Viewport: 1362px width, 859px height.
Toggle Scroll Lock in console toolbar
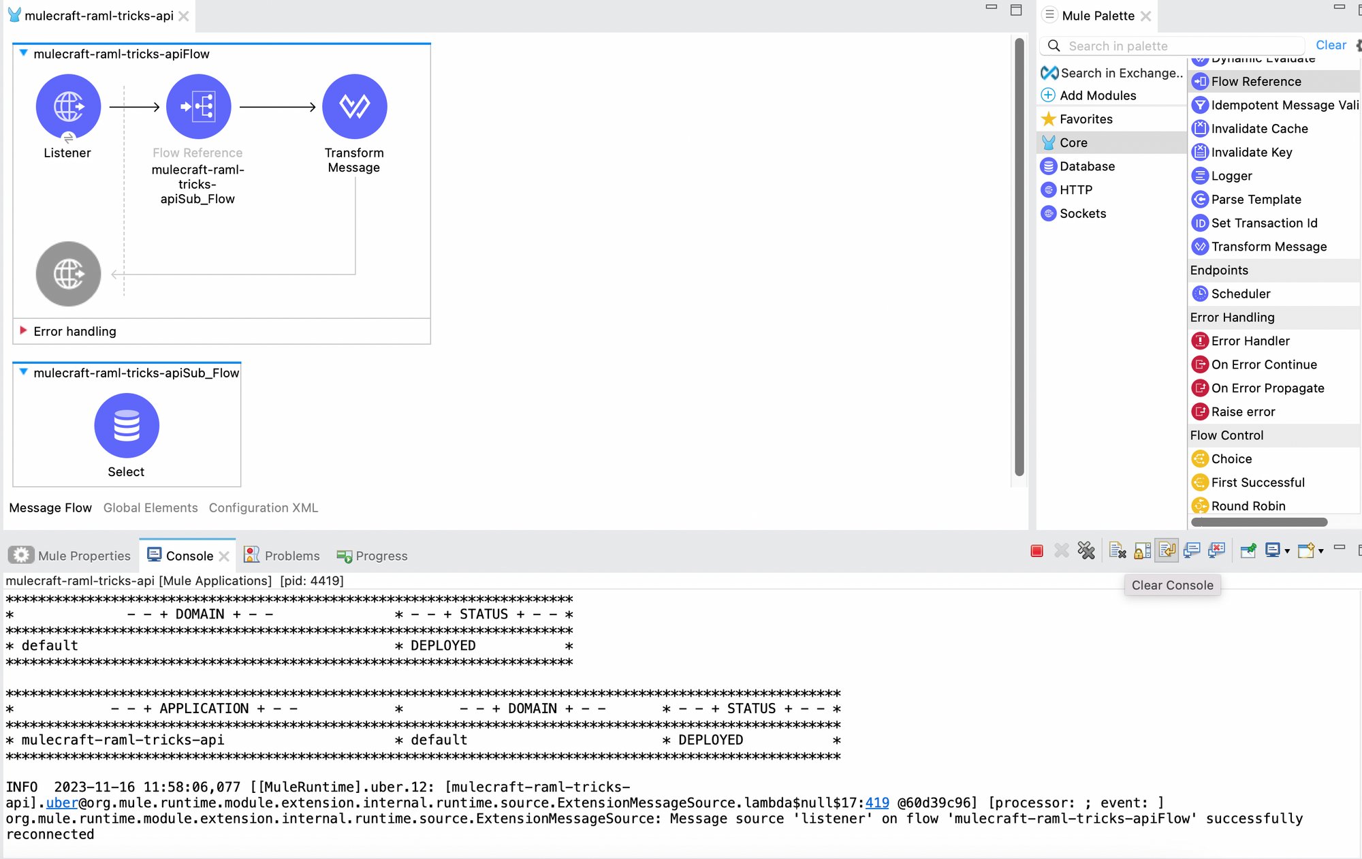coord(1142,551)
